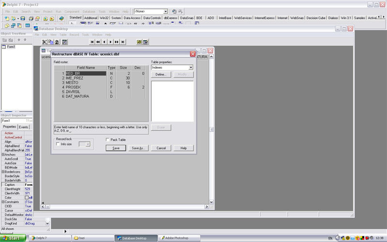Click Delphi's Toggle Form/Unit toolbar icon
This screenshot has height=242, width=387.
click(19, 26)
